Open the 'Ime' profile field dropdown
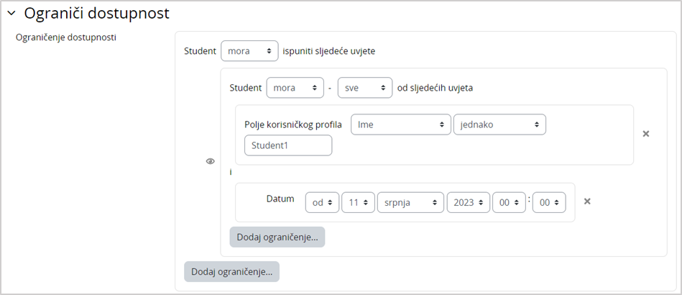The height and width of the screenshot is (295, 682). click(400, 124)
